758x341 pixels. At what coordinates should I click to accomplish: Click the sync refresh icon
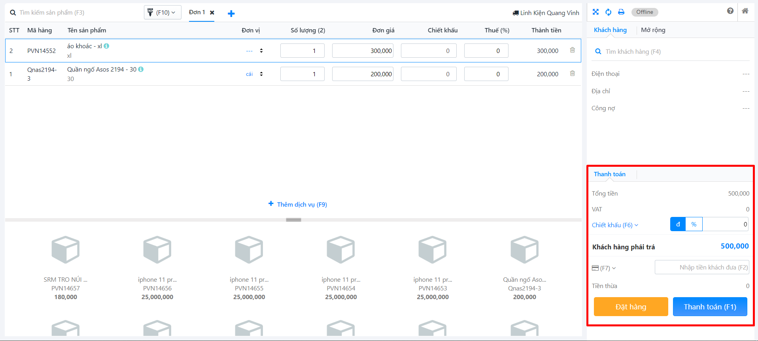pyautogui.click(x=608, y=12)
